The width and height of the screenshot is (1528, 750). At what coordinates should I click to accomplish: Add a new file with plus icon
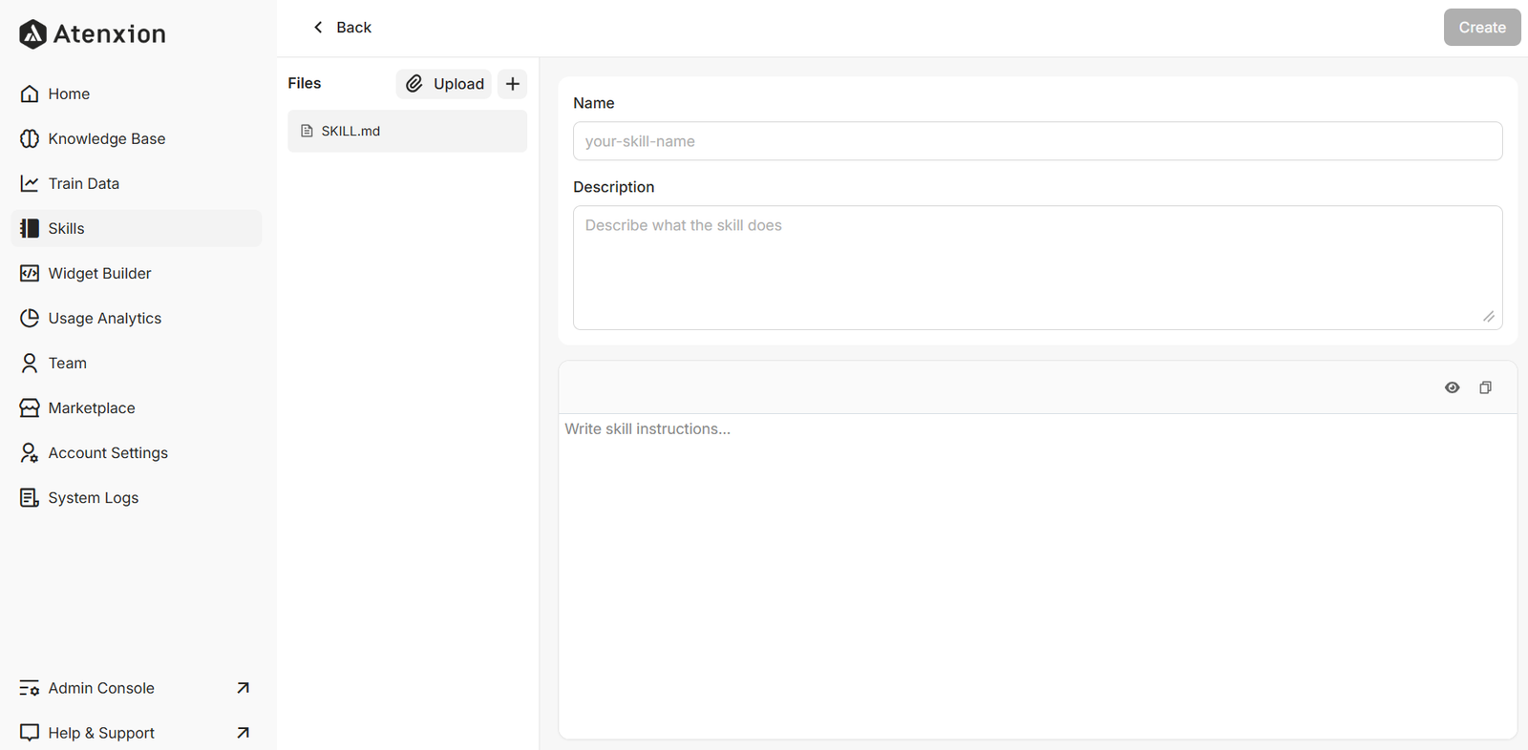pos(513,84)
